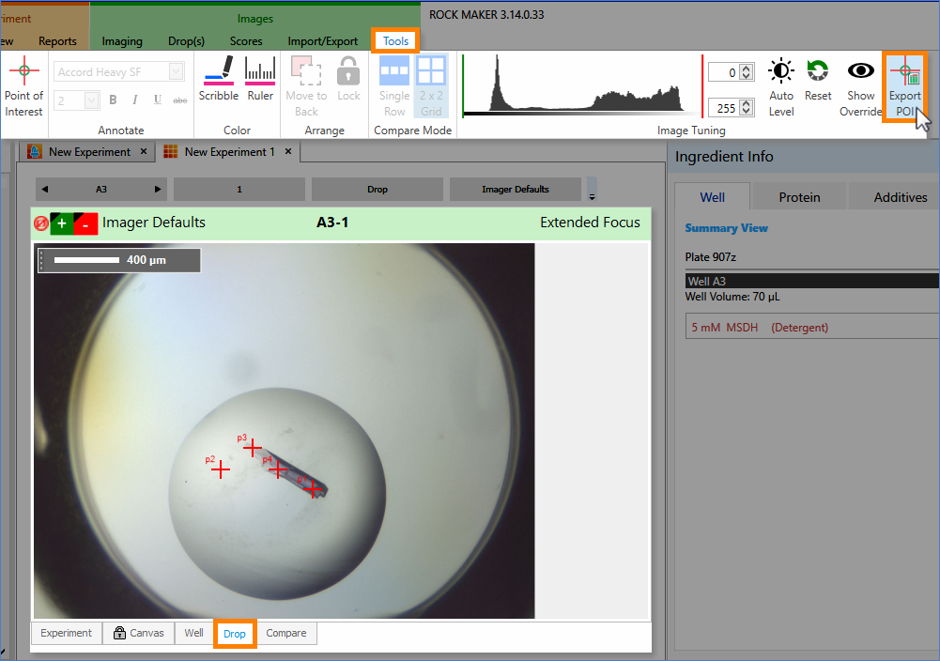This screenshot has width=940, height=661.
Task: Go to the next well with right arrow
Action: tap(158, 190)
